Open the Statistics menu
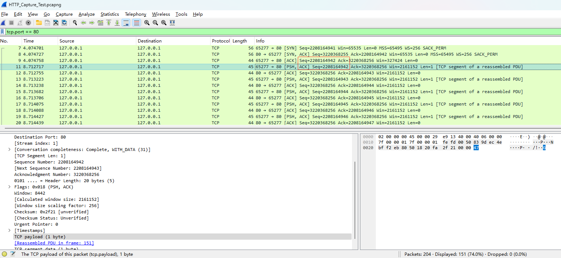The width and height of the screenshot is (561, 258). pos(110,14)
